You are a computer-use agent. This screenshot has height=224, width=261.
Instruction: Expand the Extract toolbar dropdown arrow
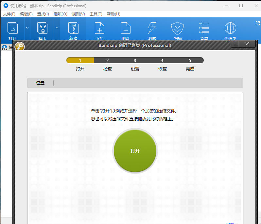(57, 28)
